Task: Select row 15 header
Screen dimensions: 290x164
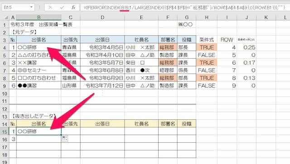Action: pyautogui.click(x=5, y=132)
